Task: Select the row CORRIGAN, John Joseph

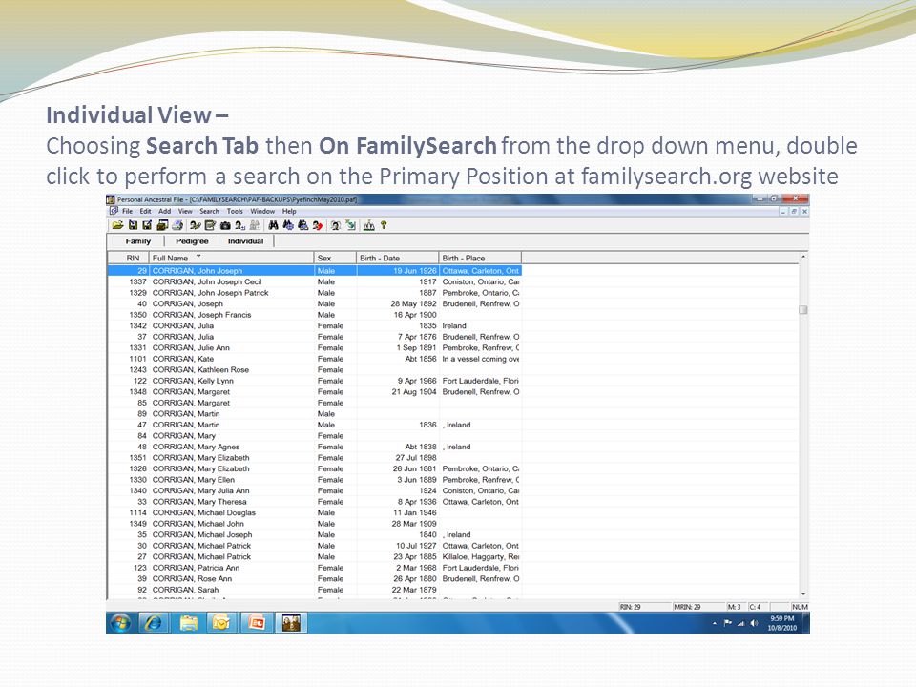Action: (314, 270)
